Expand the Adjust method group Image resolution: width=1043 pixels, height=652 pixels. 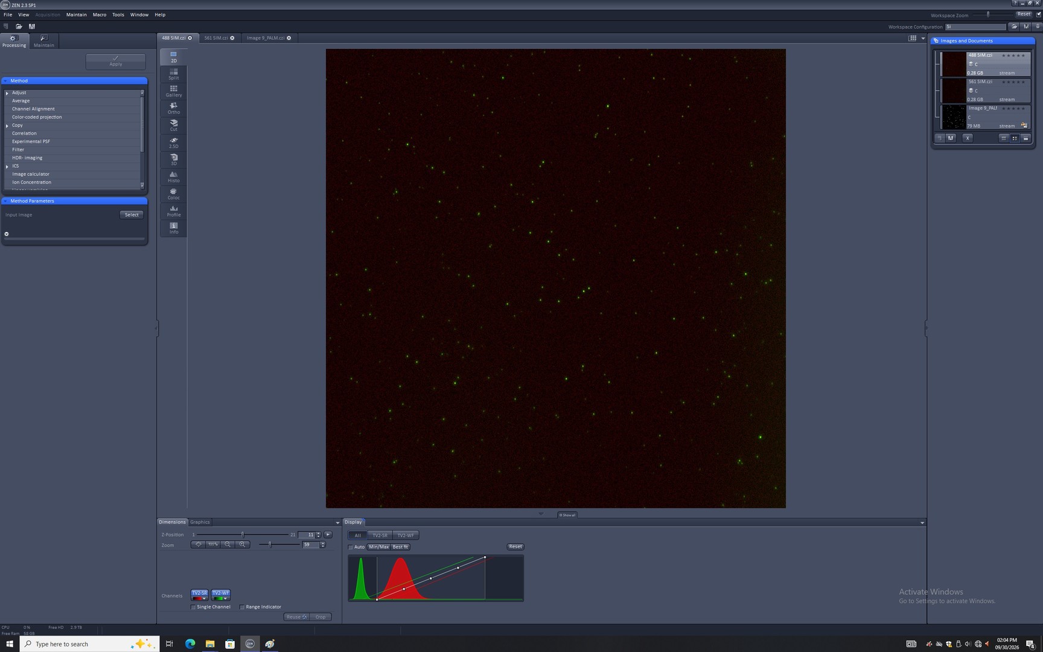[7, 93]
